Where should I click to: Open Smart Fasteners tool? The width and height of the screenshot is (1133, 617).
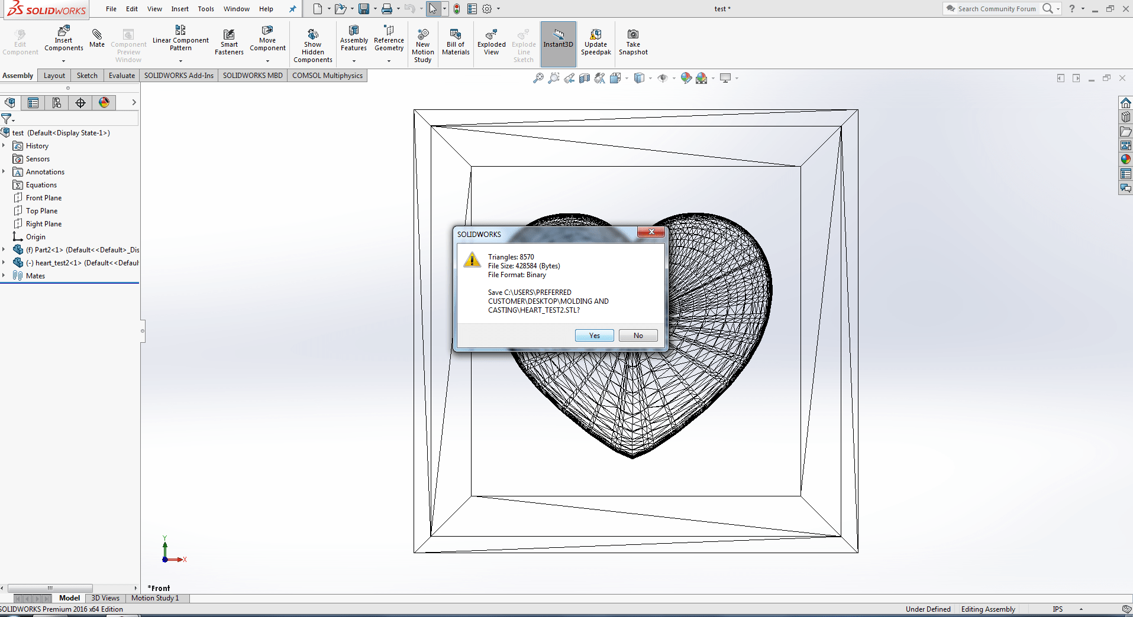[x=229, y=42]
